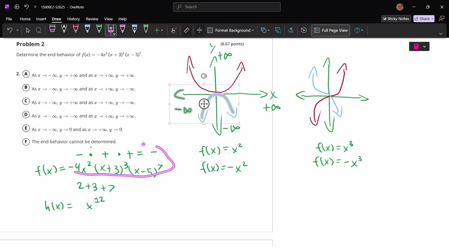Expand the Add Pen dropdown arrow
The image size is (449, 252).
coord(162,30)
